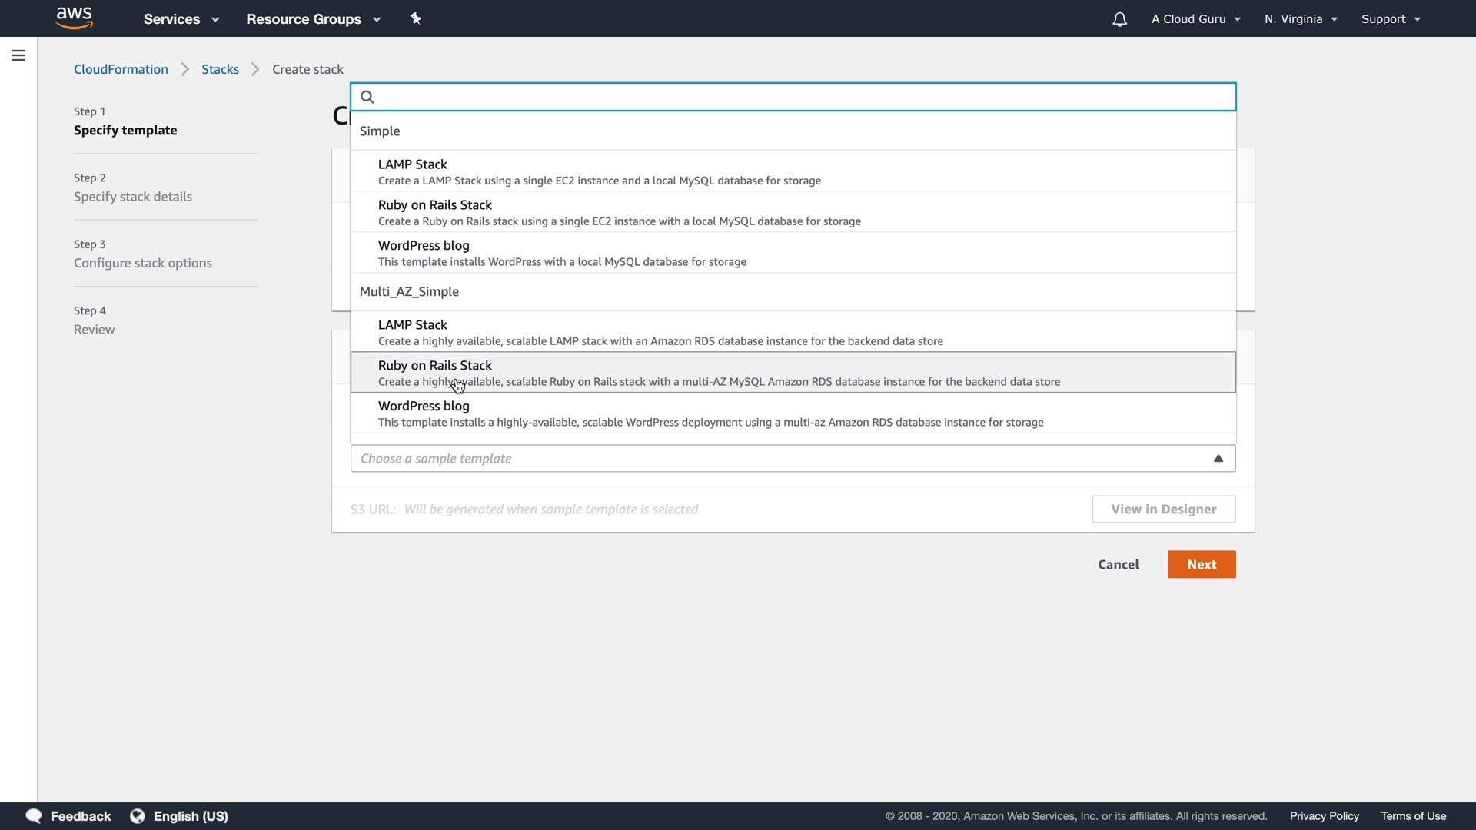
Task: Click the Cancel button
Action: (1118, 565)
